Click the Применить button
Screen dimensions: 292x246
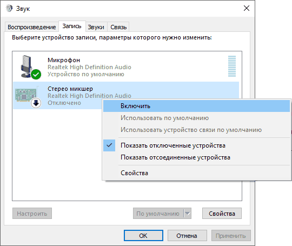231,236
